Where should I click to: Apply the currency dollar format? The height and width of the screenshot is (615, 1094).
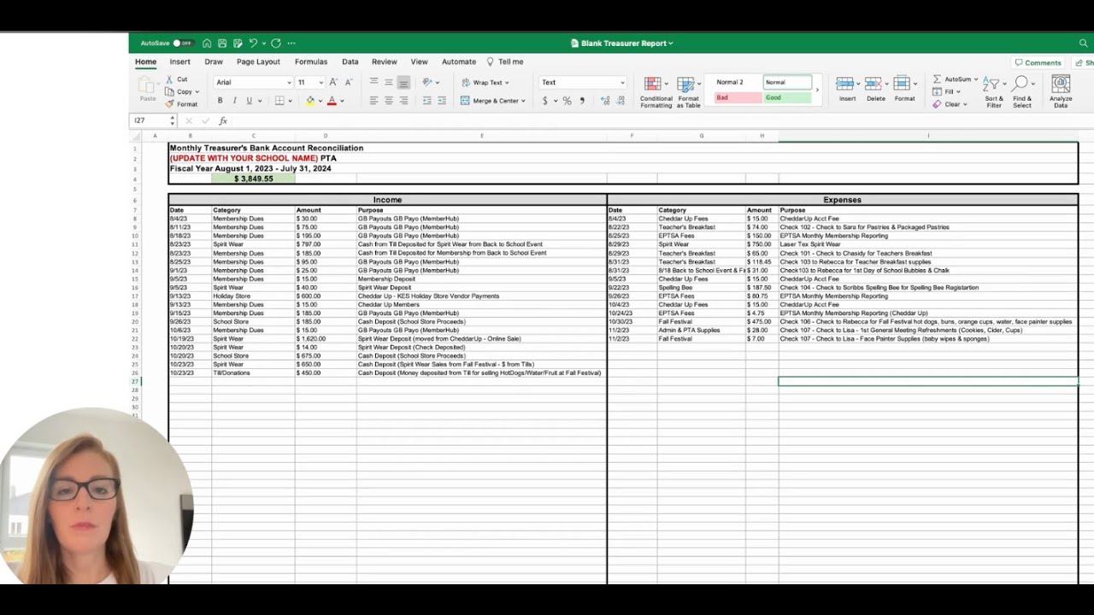[x=545, y=101]
